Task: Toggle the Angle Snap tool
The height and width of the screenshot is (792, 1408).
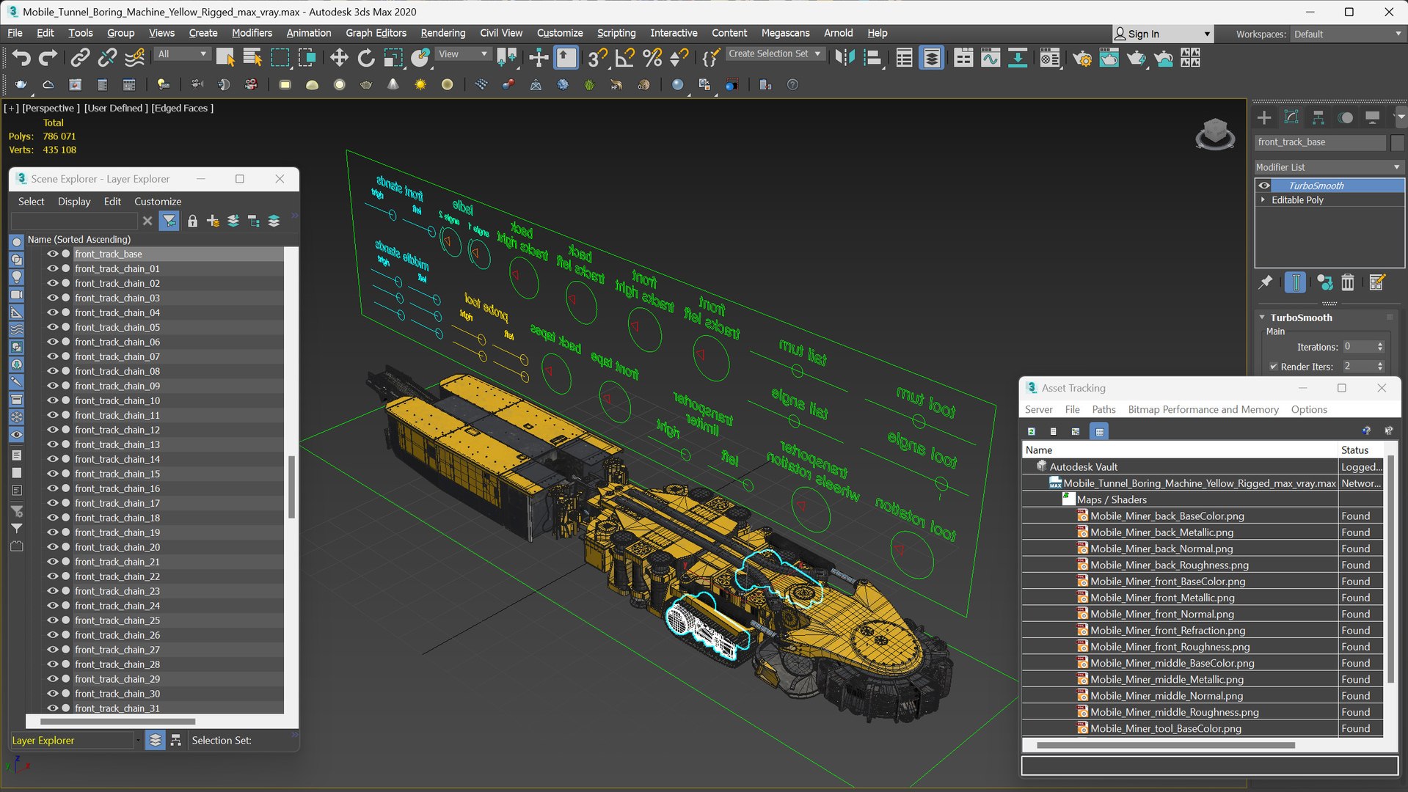Action: (624, 58)
